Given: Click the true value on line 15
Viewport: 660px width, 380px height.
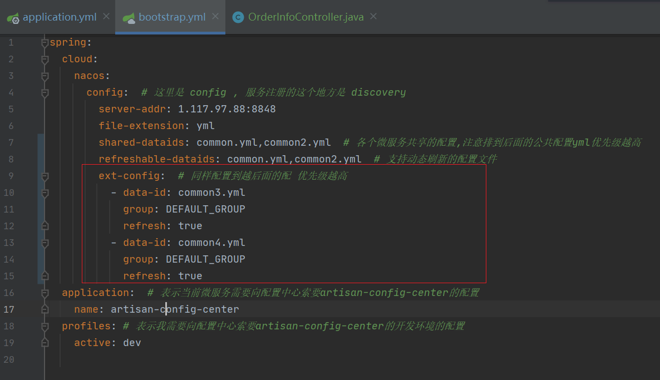Looking at the screenshot, I should (x=190, y=276).
